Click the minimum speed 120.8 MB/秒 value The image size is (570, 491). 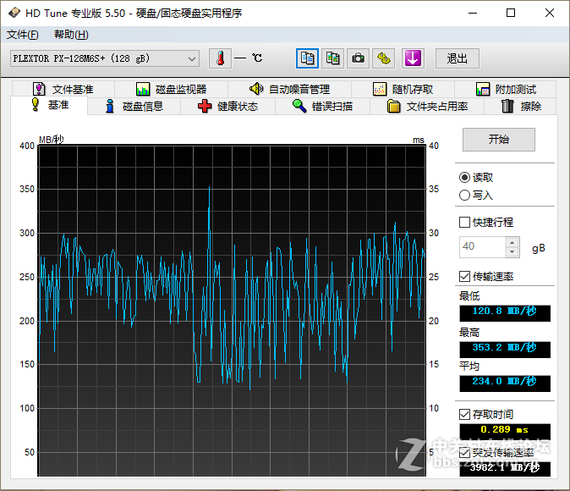505,313
